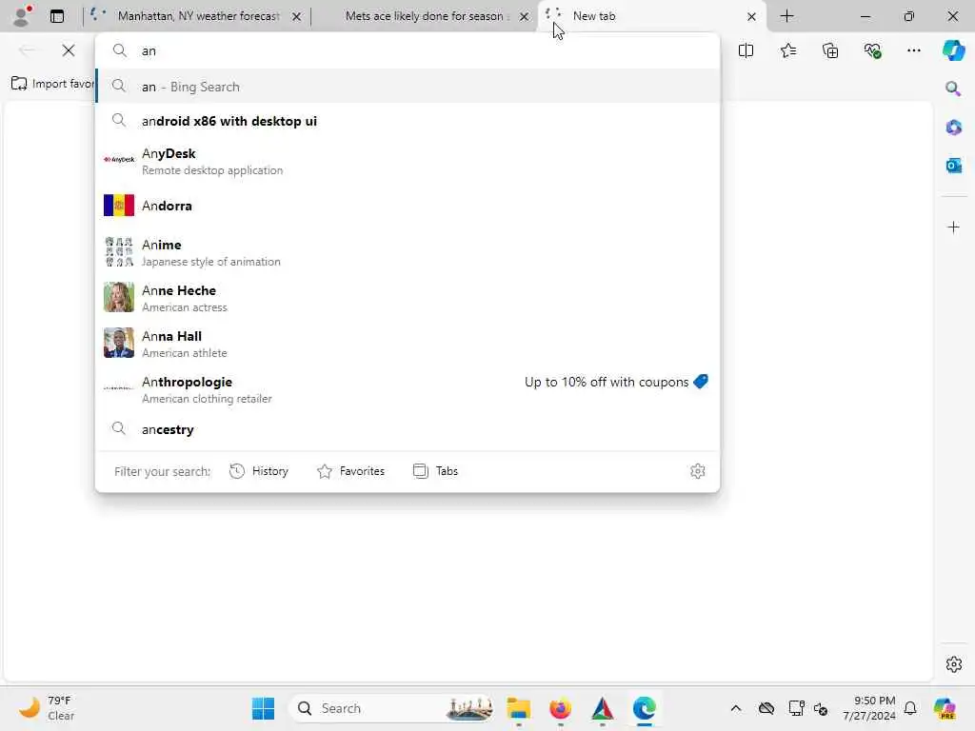Open Microsoft Edge taskbar icon
This screenshot has width=975, height=731.
645,708
